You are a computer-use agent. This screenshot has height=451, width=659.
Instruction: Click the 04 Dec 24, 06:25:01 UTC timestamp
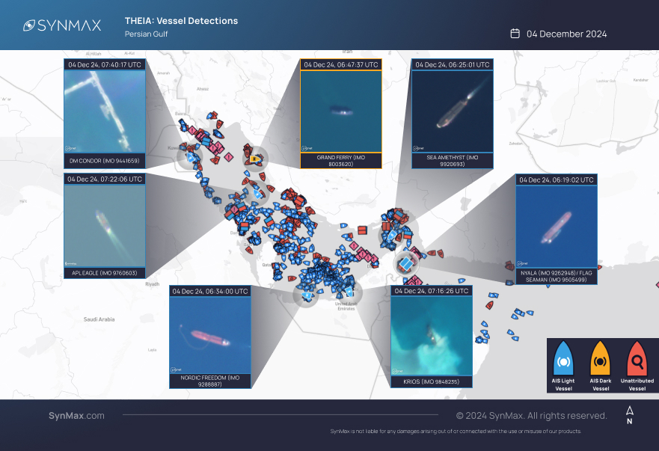(x=453, y=65)
